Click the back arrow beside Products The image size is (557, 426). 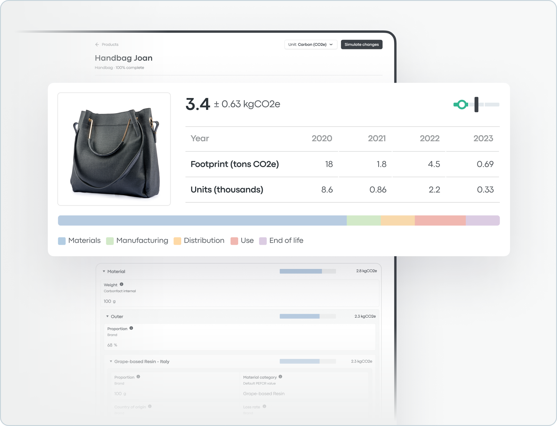[97, 44]
